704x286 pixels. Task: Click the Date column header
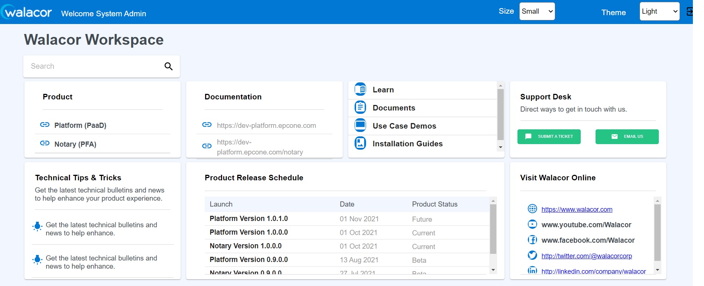tap(347, 204)
